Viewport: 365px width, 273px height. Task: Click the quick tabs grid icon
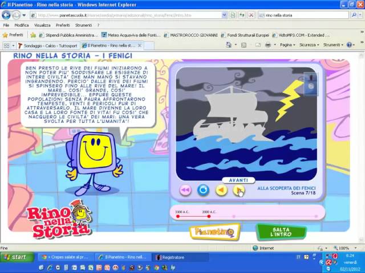pyautogui.click(x=6, y=45)
